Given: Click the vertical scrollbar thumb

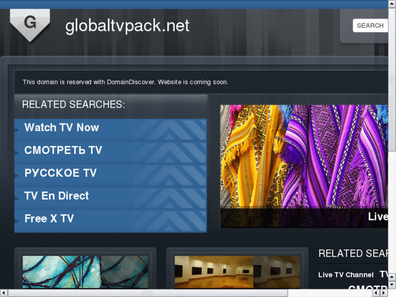Looking at the screenshot, I should pyautogui.click(x=392, y=80).
